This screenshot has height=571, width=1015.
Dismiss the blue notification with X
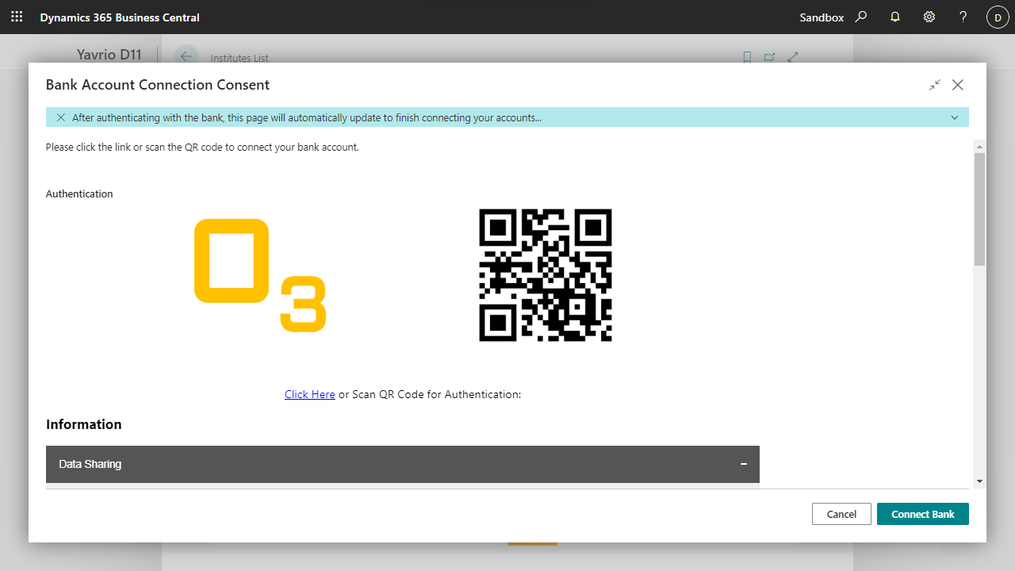click(61, 117)
